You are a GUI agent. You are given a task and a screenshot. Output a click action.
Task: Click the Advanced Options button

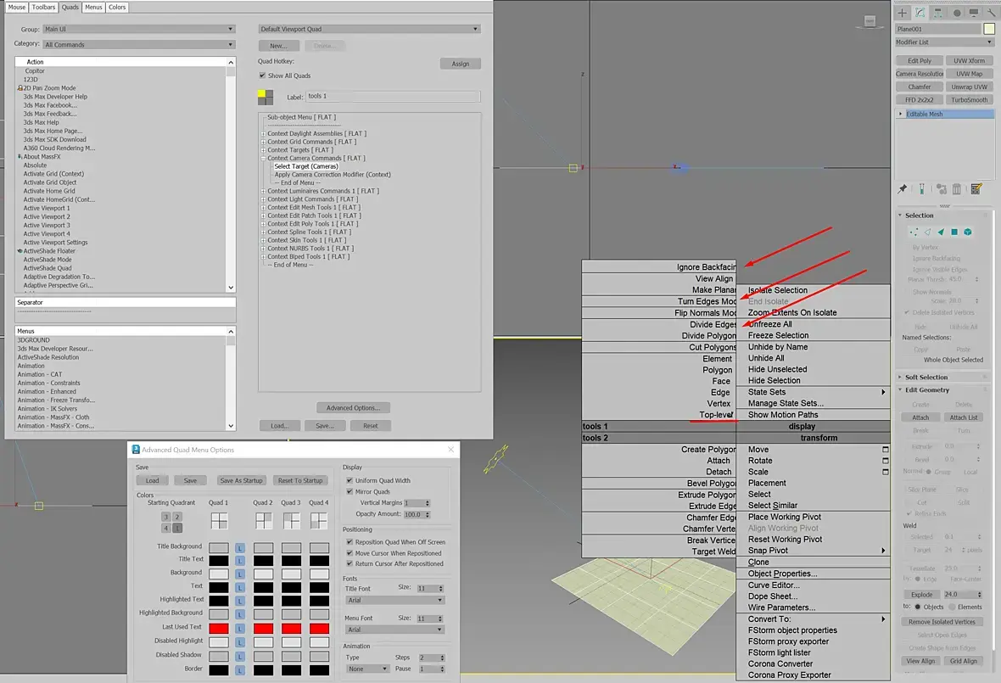coord(353,408)
